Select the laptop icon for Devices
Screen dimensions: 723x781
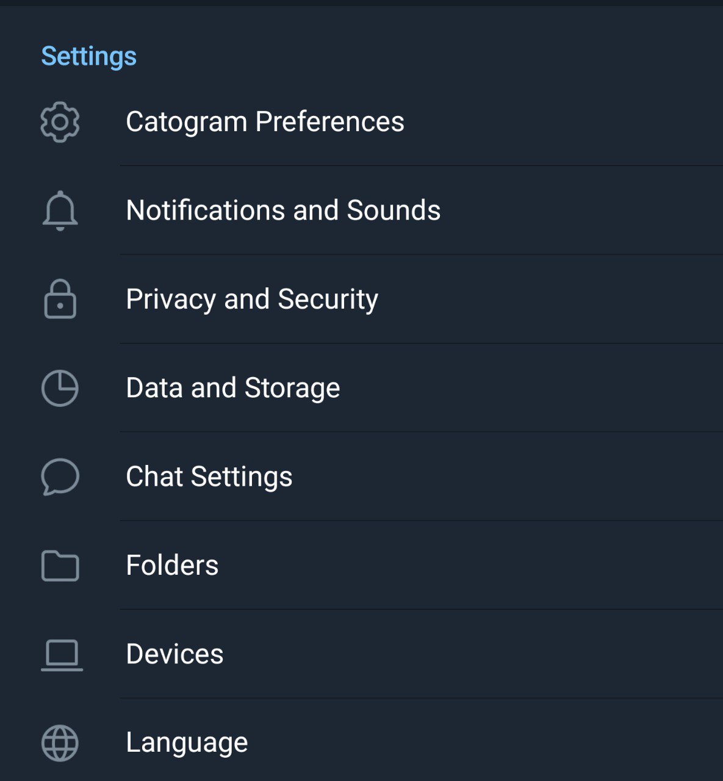[62, 655]
